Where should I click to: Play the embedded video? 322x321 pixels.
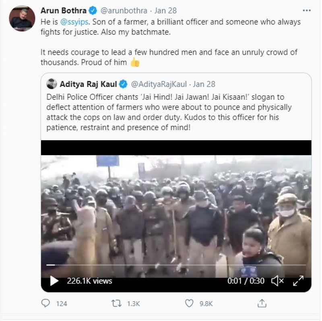[x=54, y=281]
